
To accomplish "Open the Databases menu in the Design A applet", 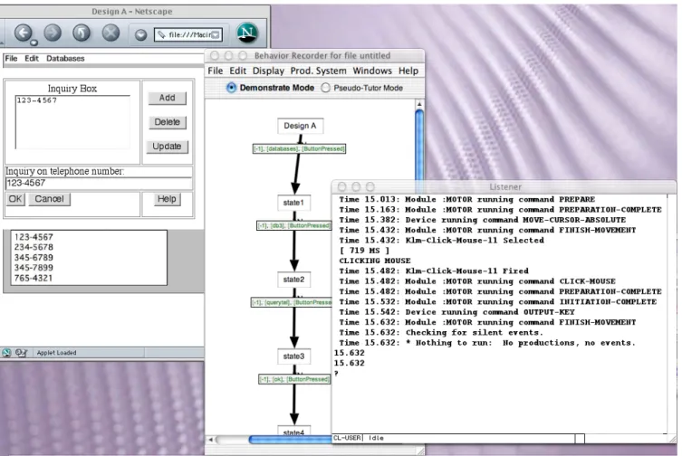I will click(x=65, y=58).
